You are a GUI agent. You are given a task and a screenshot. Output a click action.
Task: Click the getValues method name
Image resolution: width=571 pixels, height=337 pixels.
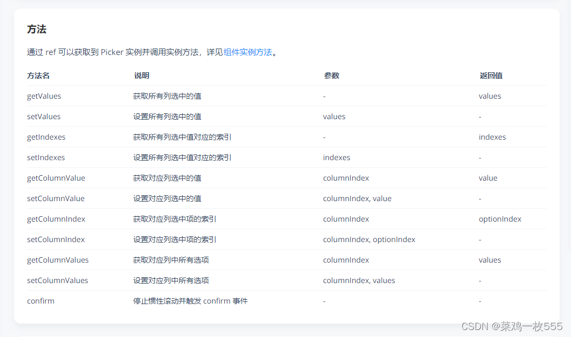(x=44, y=96)
